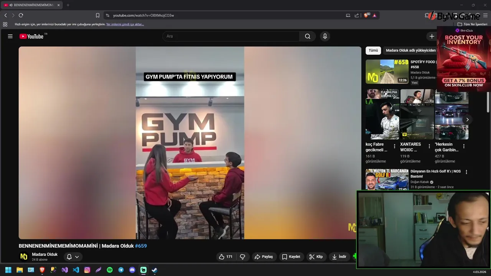This screenshot has width=491, height=276.
Task: Click the browser address bar URL
Action: [143, 15]
